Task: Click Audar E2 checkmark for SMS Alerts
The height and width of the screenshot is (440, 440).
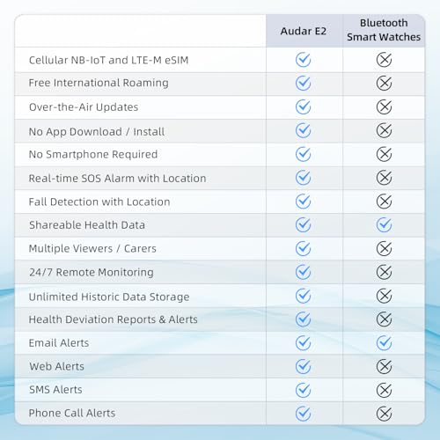Action: (303, 390)
